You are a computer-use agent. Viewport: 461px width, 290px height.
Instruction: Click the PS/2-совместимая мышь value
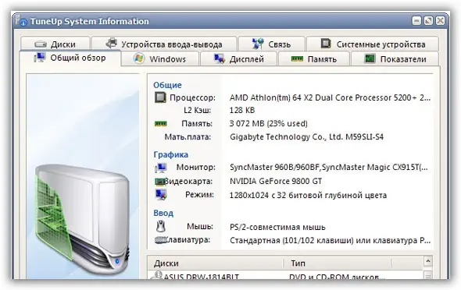pyautogui.click(x=277, y=228)
